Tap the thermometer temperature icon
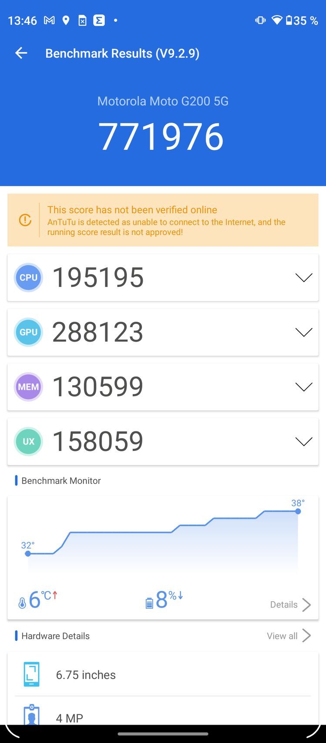 [22, 602]
